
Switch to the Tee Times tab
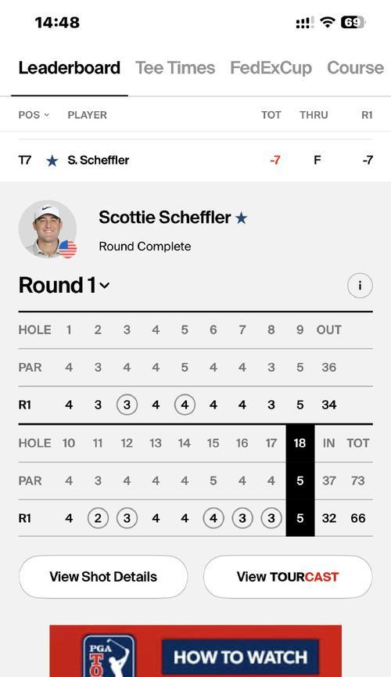175,68
